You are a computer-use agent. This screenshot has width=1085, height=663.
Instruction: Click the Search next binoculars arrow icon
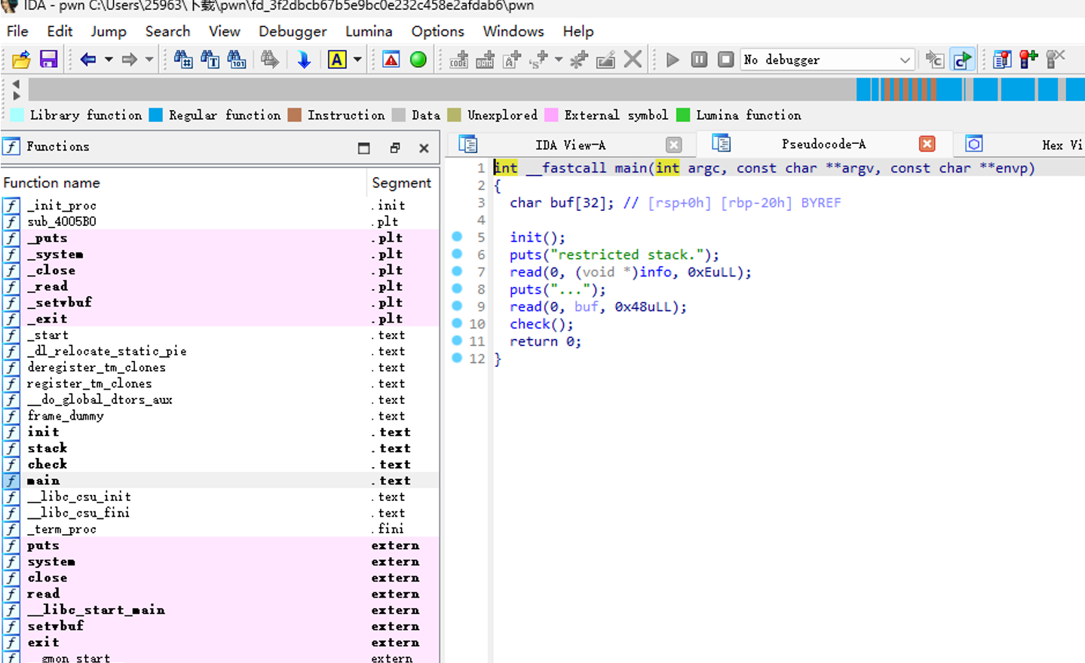270,60
